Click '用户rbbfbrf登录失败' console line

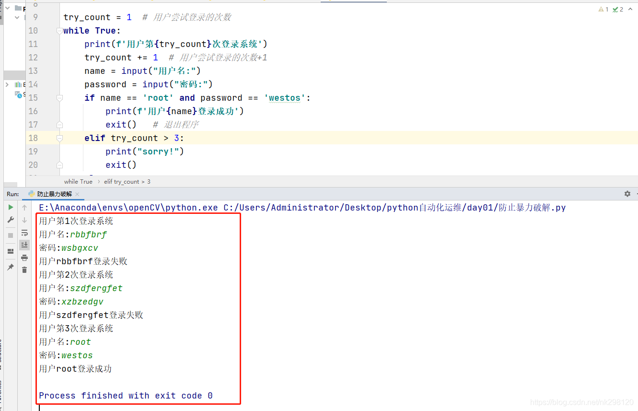(x=83, y=261)
